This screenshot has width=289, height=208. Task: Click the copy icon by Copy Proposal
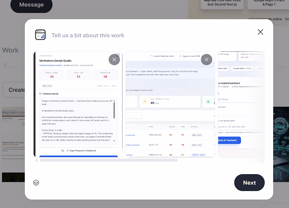63,150
